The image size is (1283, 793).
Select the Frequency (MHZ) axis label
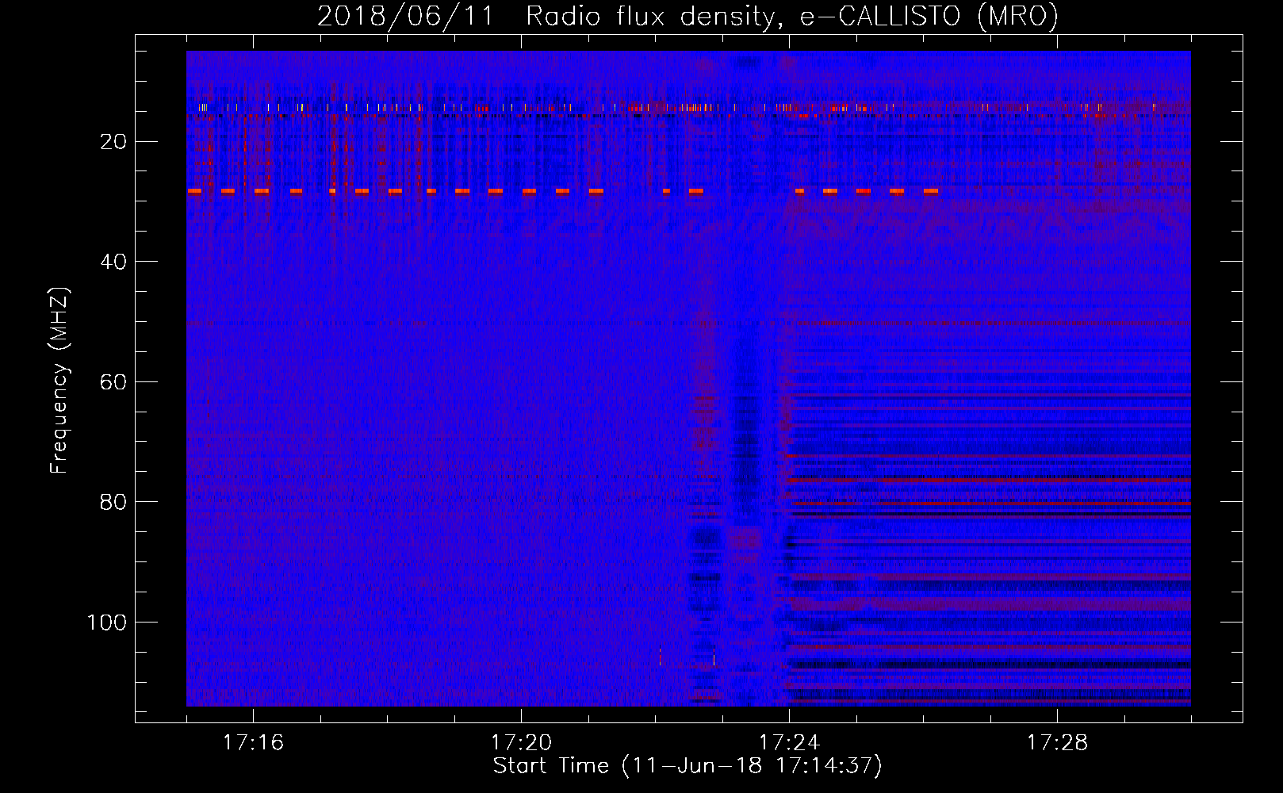click(59, 381)
